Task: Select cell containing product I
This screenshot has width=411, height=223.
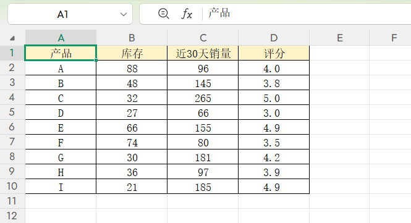Action: (61, 187)
